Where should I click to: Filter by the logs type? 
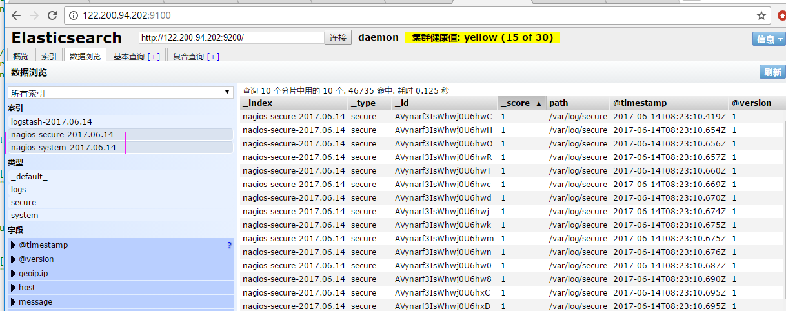120,189
